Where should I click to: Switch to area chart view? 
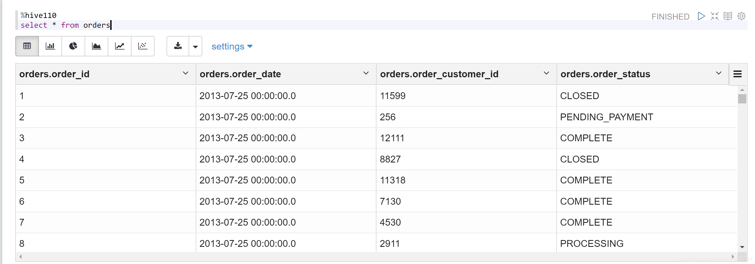coord(96,46)
